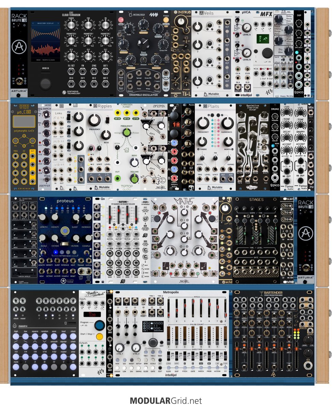Image resolution: width=332 pixels, height=408 pixels.
Task: Click the intellijel logo on Metropolix
Action: (171, 375)
